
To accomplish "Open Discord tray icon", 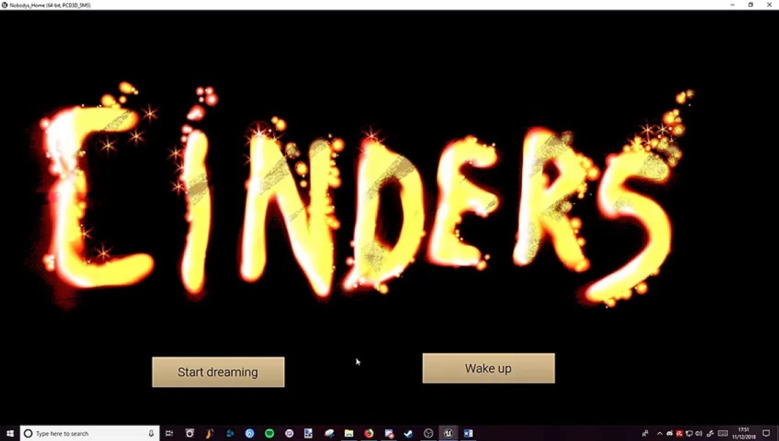I will coord(669,434).
